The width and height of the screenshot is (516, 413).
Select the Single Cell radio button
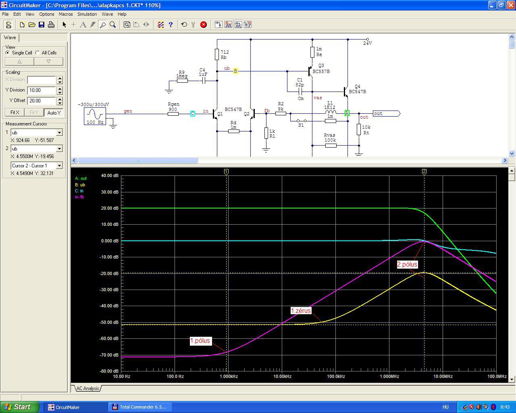pos(8,53)
